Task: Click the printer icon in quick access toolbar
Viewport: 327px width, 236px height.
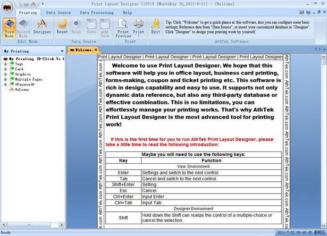Action: pos(26,4)
